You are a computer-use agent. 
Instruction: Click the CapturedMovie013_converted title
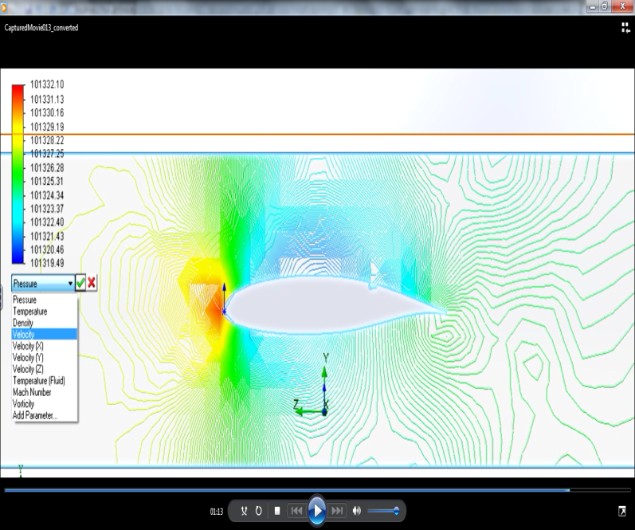click(41, 28)
